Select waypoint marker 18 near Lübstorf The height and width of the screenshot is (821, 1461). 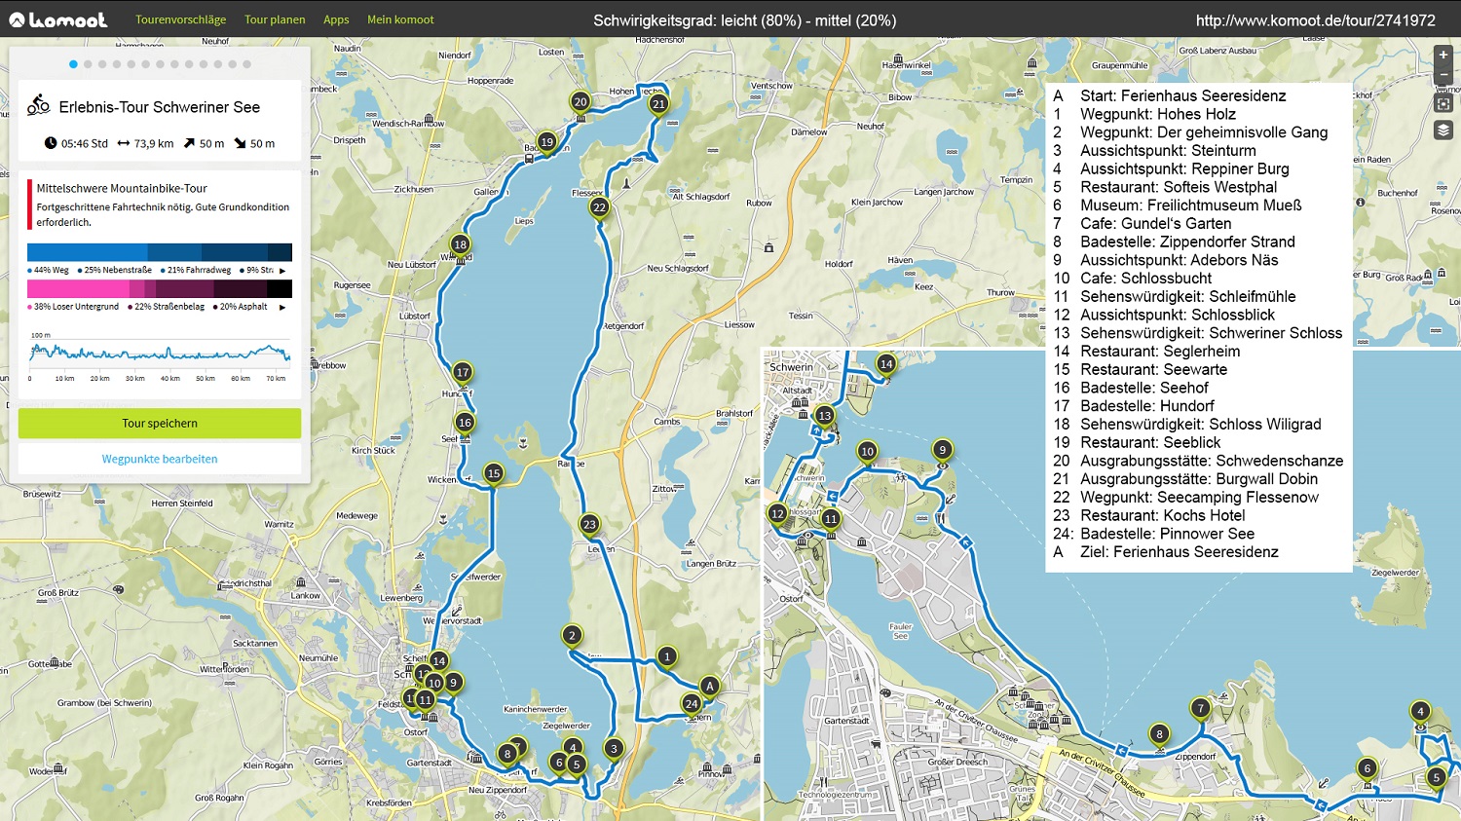pos(460,244)
